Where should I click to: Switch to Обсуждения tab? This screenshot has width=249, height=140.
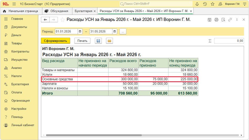[x=57, y=11]
